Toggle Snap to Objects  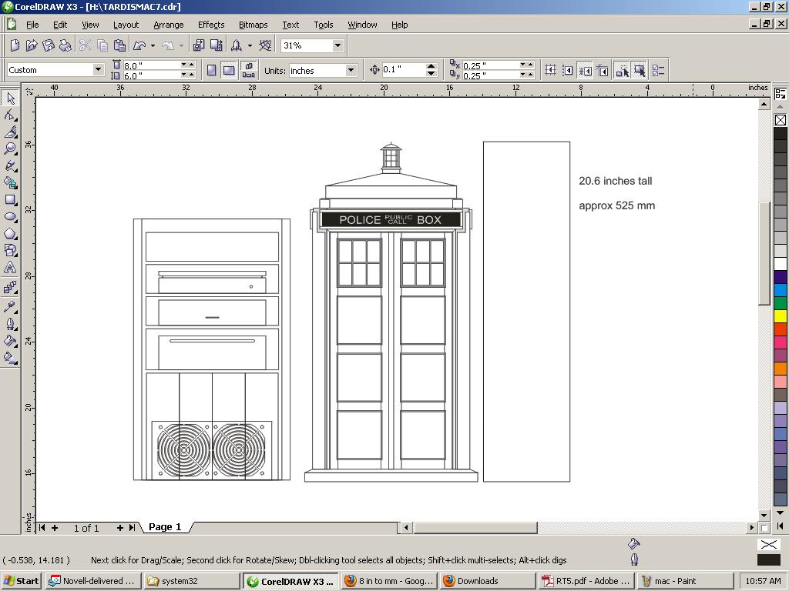(585, 70)
